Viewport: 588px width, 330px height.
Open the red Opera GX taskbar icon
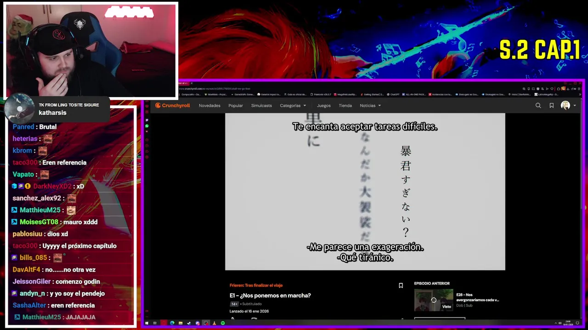click(x=164, y=323)
